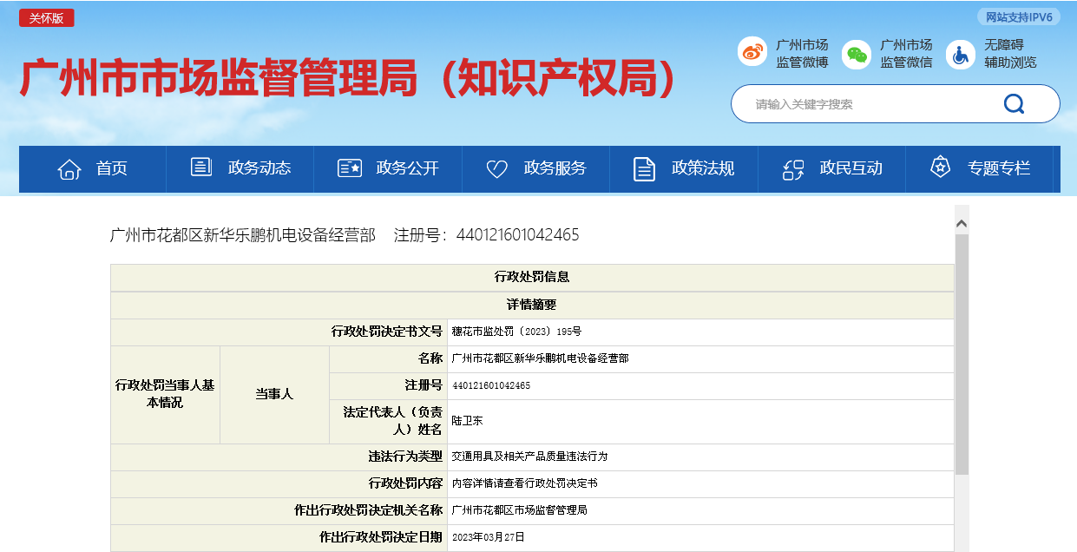
Task: Click the 作出行政处罚决定机关名称 label
Action: coord(369,510)
